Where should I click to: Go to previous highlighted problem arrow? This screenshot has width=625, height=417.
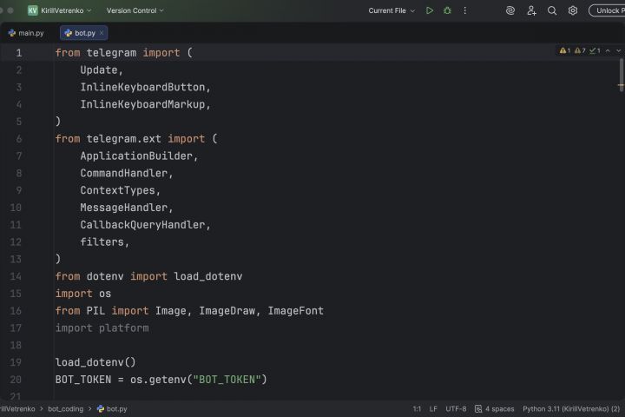[608, 50]
